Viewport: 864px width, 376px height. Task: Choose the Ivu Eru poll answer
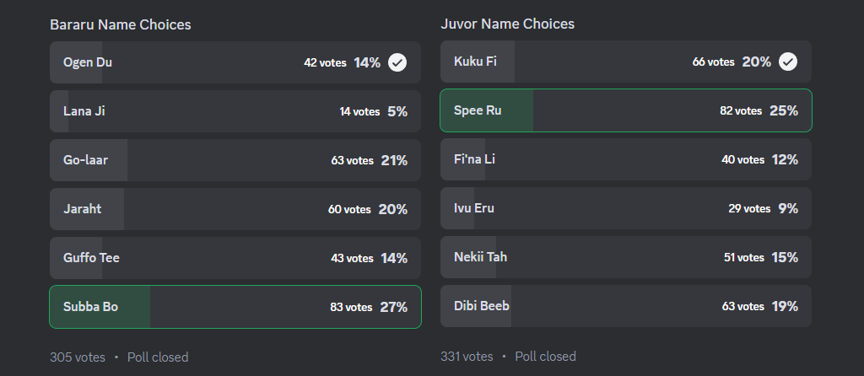(626, 208)
